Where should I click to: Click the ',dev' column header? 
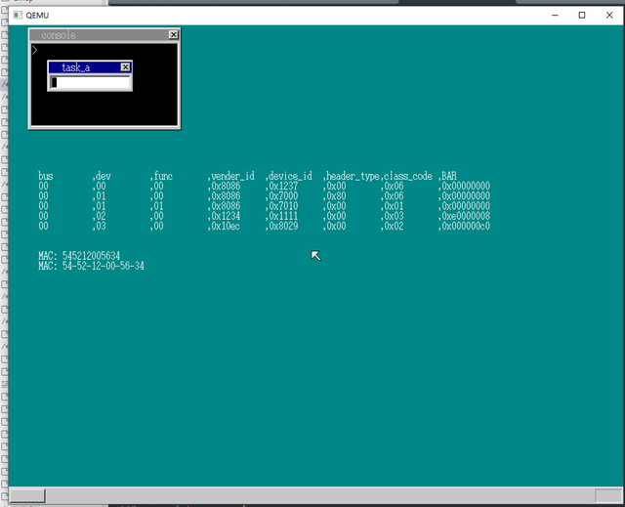tap(102, 176)
